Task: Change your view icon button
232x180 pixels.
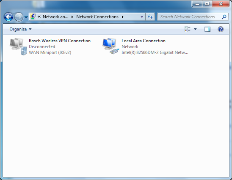Action: click(x=188, y=29)
